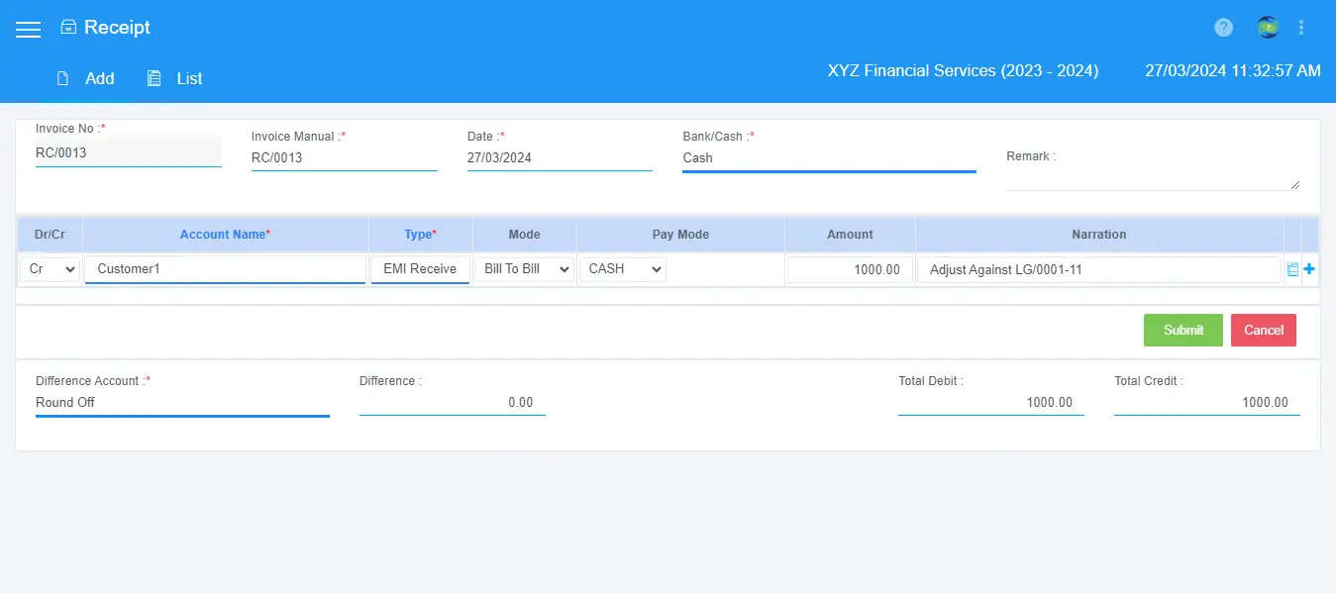Image resolution: width=1336 pixels, height=593 pixels.
Task: Click the help question mark icon
Action: coord(1223,28)
